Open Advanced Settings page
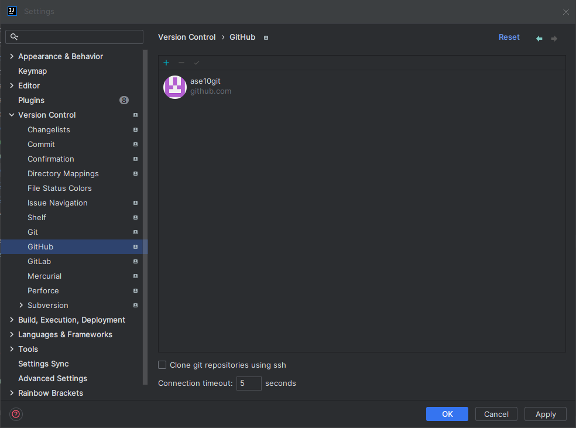This screenshot has width=576, height=428. click(x=53, y=378)
